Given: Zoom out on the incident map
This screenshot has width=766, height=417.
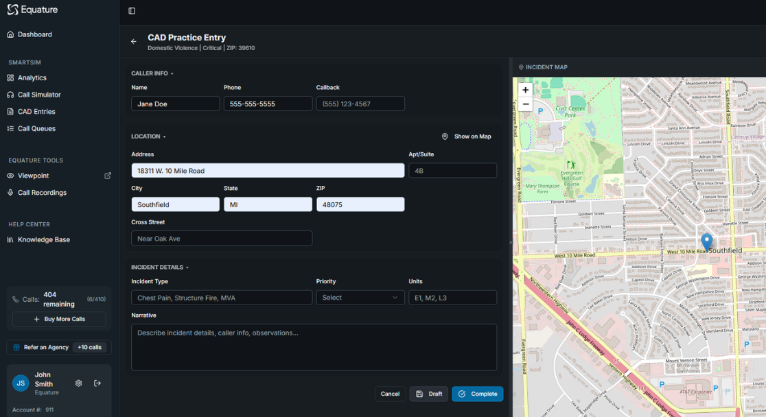Looking at the screenshot, I should tap(525, 104).
